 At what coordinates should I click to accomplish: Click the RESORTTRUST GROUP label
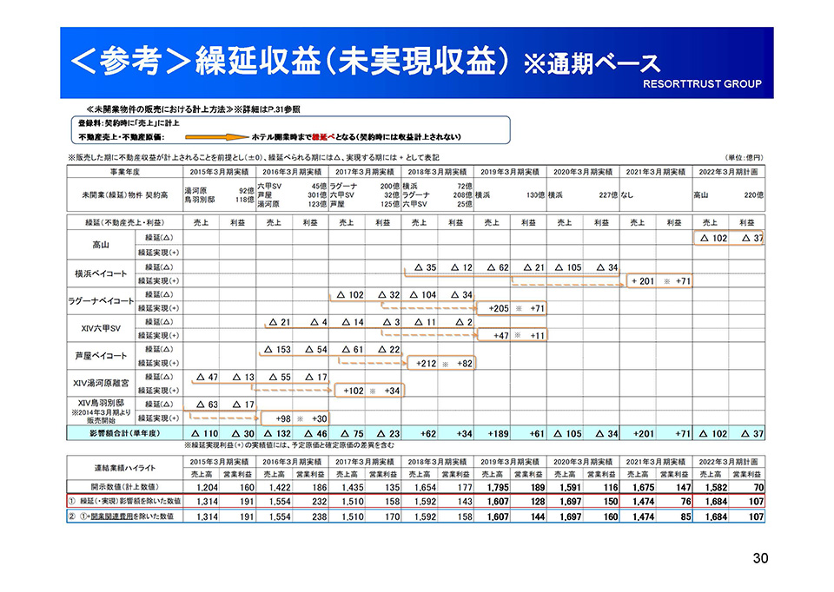click(702, 84)
